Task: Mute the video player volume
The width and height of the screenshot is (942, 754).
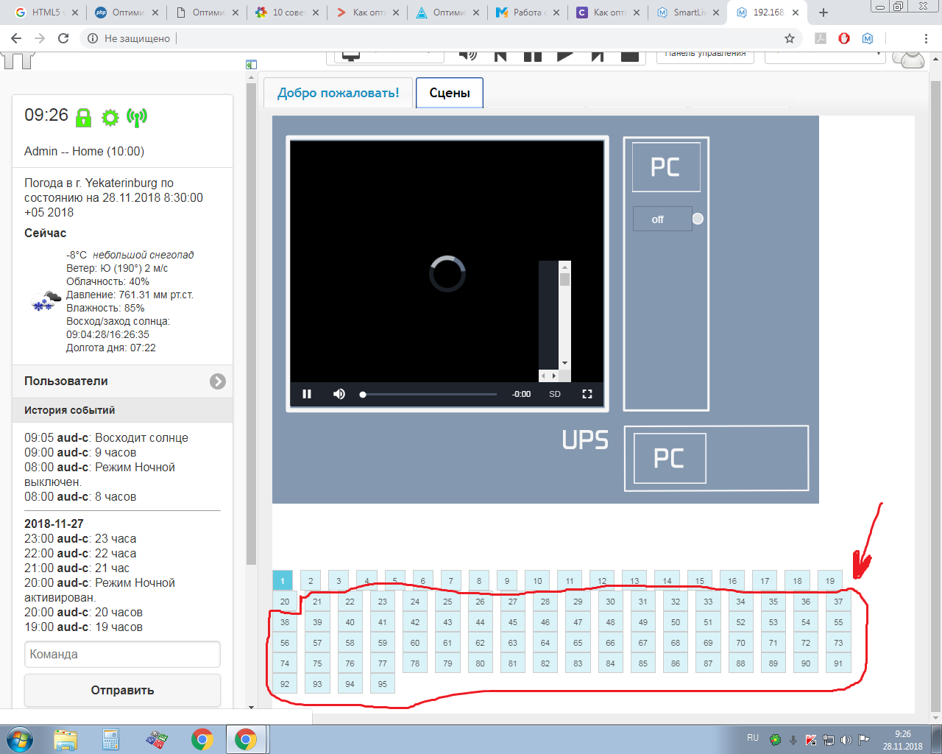Action: [339, 394]
